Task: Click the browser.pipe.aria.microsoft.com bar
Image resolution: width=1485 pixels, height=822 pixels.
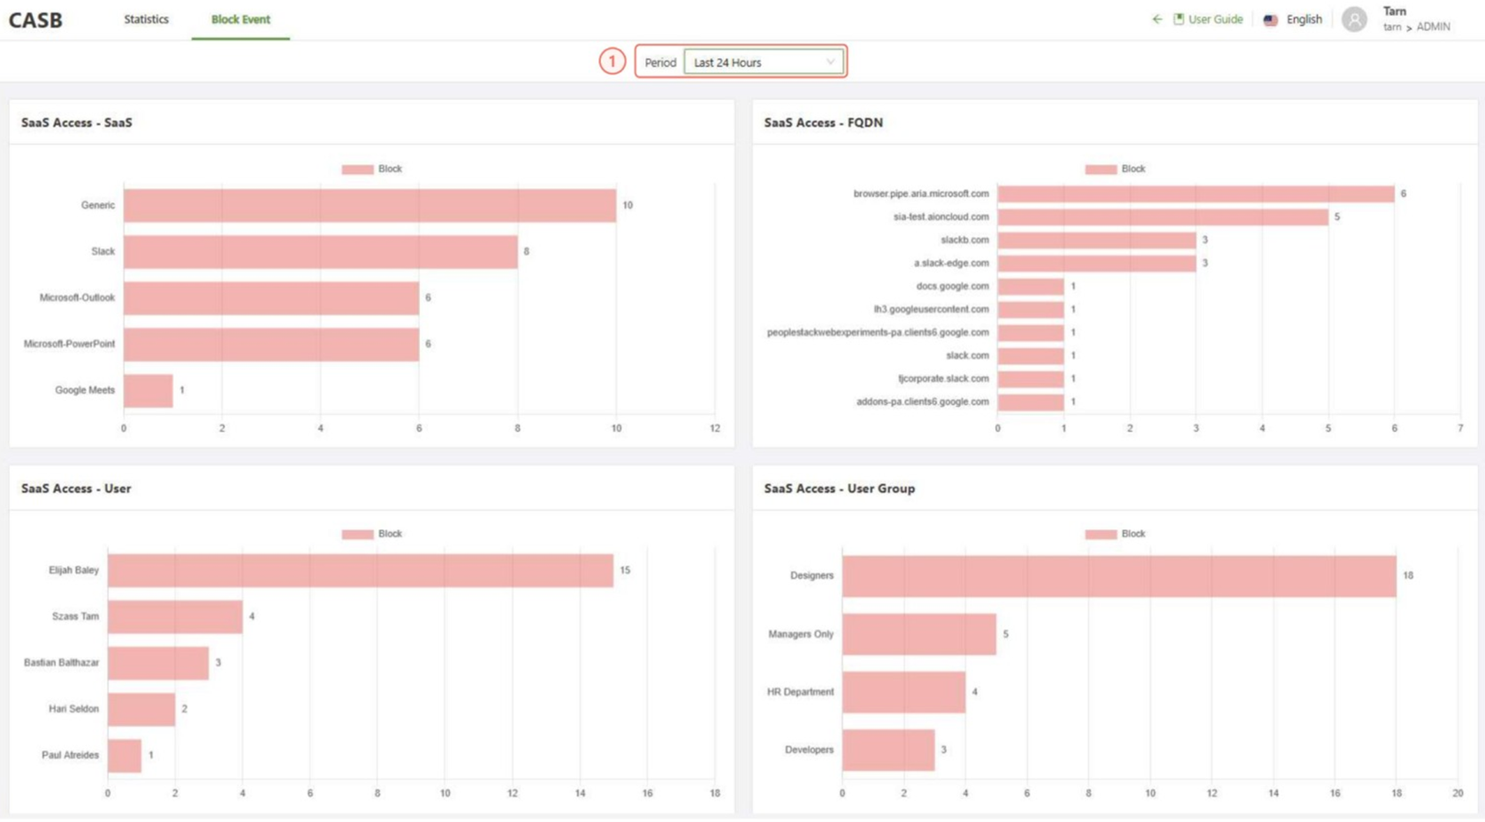Action: point(1195,194)
